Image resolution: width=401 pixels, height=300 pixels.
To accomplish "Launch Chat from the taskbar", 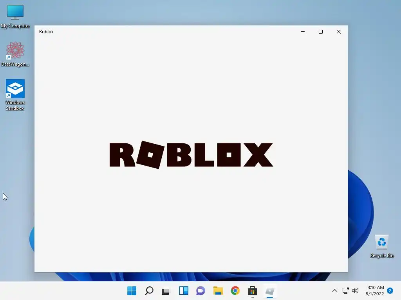I will click(x=200, y=291).
